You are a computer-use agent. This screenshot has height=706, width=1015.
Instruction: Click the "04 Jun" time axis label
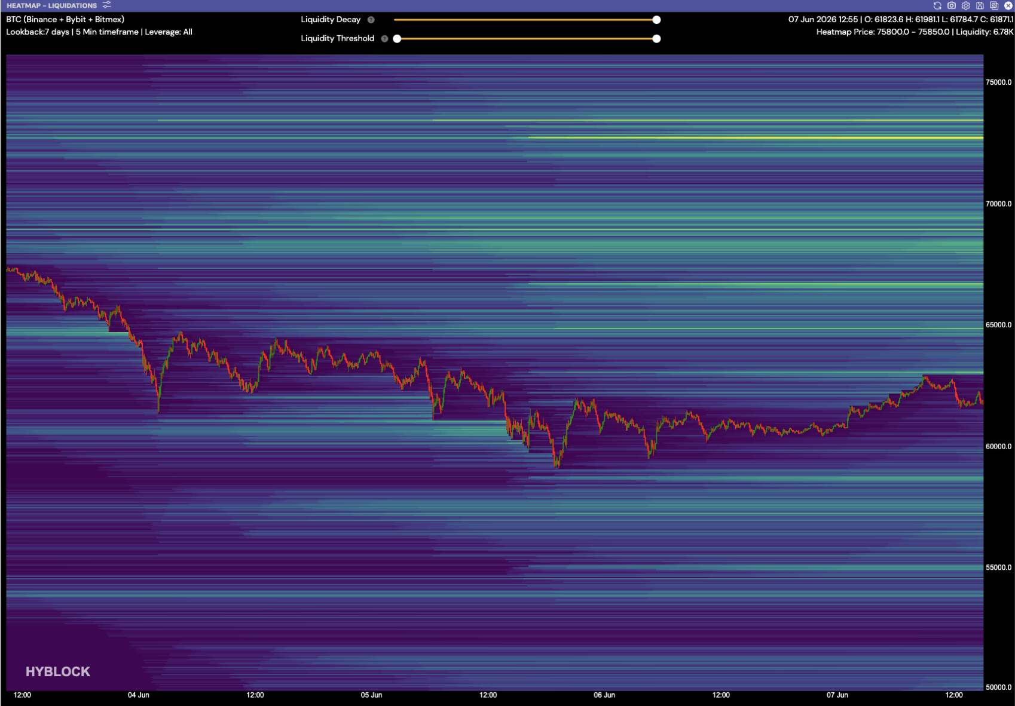tap(139, 695)
